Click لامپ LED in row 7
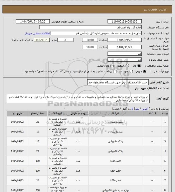 coord(116,180)
